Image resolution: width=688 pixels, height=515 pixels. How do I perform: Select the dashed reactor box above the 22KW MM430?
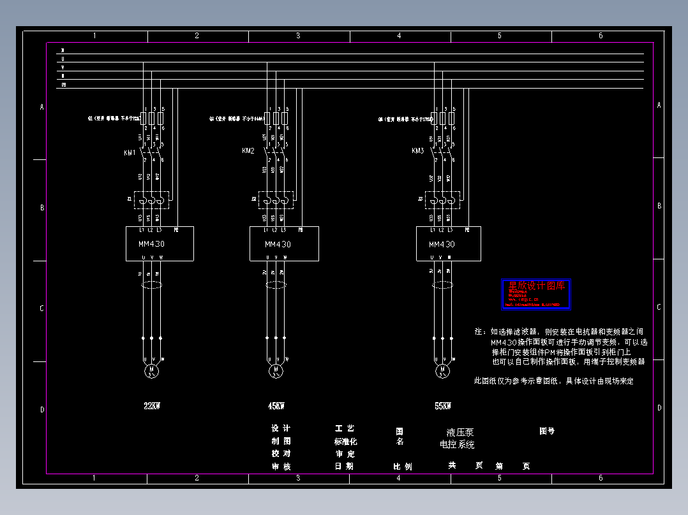coord(151,200)
